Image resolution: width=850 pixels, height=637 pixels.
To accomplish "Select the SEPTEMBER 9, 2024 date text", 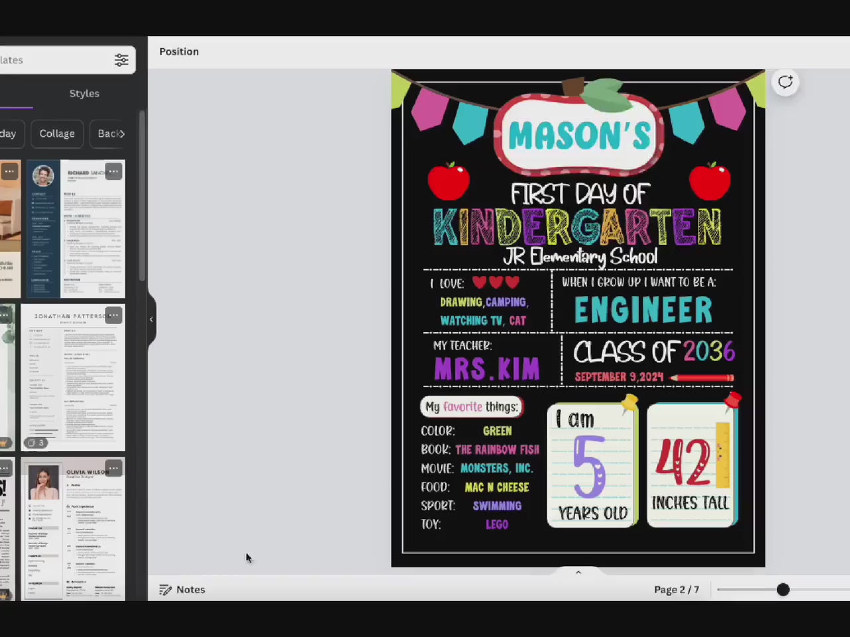I will point(619,377).
